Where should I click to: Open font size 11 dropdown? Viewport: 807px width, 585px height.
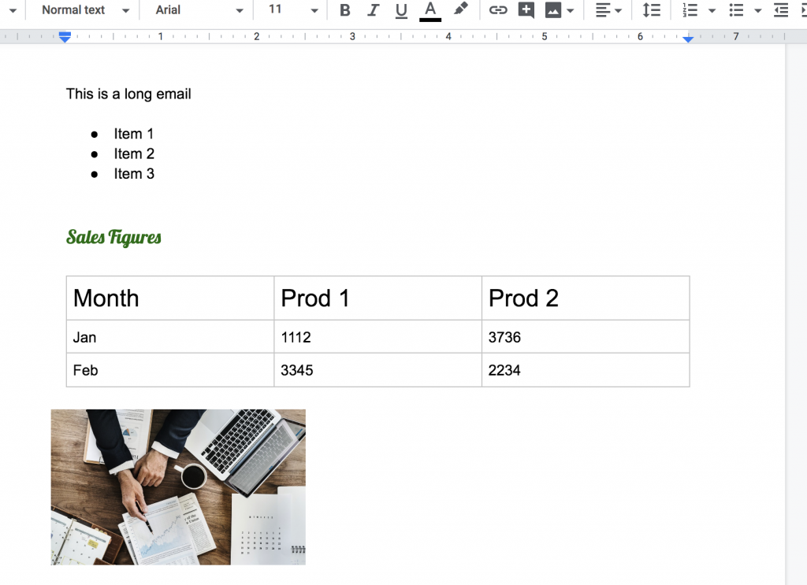(293, 10)
